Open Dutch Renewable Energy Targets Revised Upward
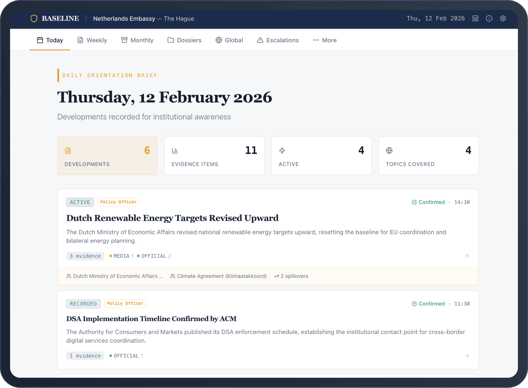This screenshot has height=388, width=528. click(172, 218)
